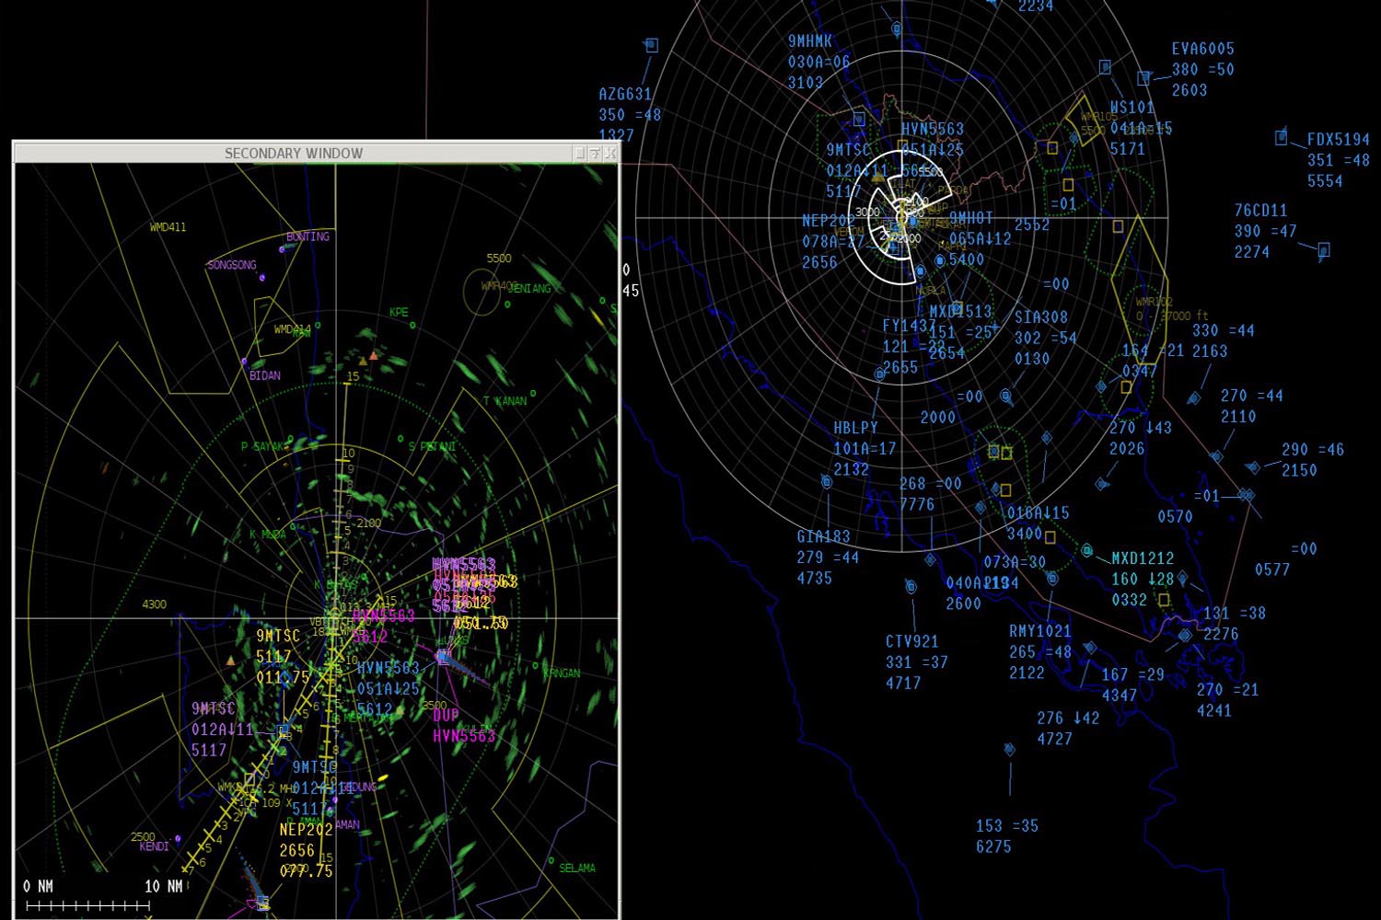Click the SELAMA waypoint label
The image size is (1381, 920).
577,868
